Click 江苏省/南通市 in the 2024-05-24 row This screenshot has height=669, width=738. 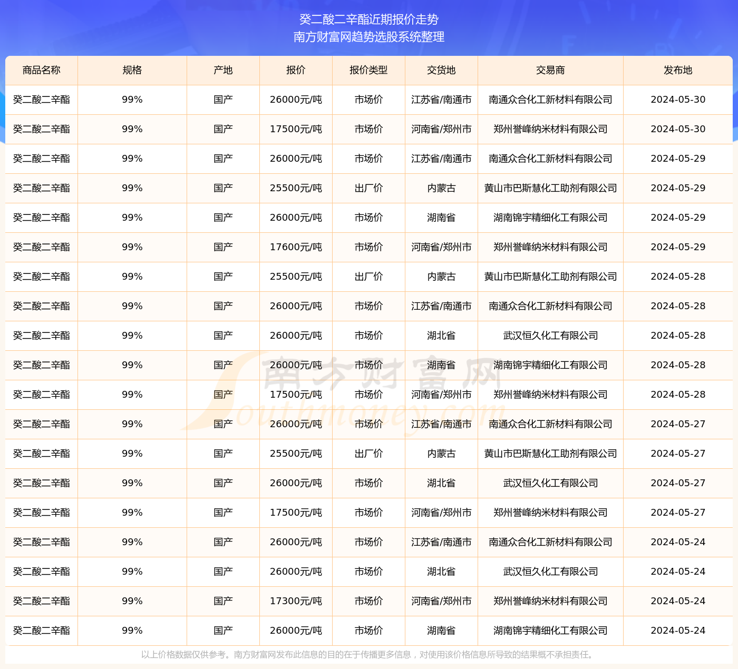[x=441, y=542]
